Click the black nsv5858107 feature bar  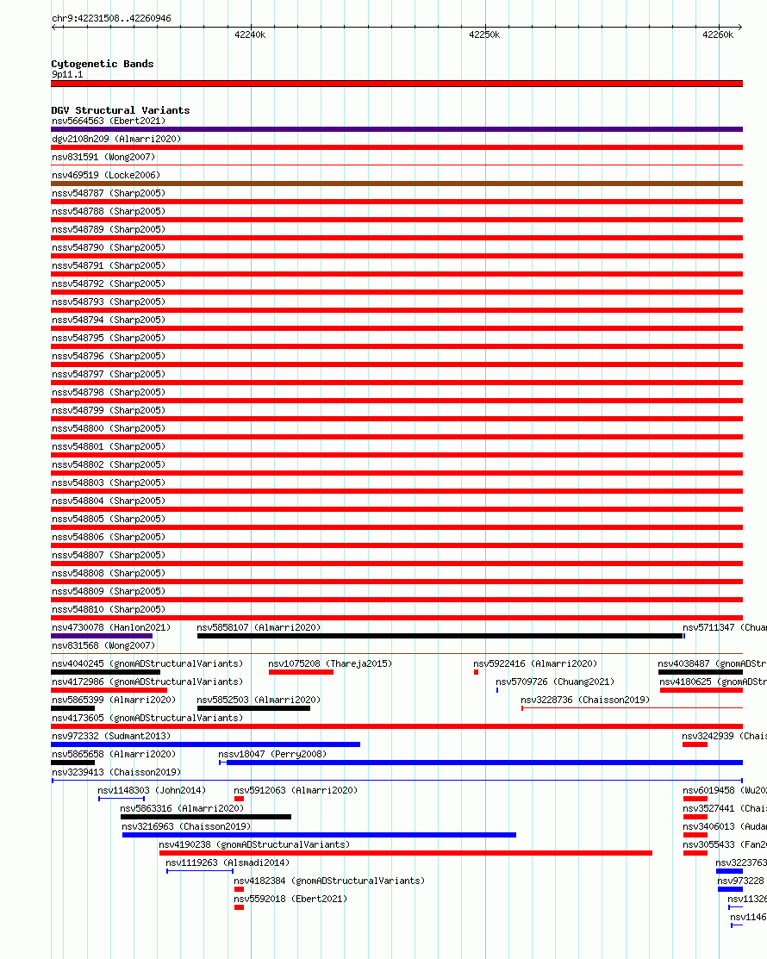pos(440,636)
